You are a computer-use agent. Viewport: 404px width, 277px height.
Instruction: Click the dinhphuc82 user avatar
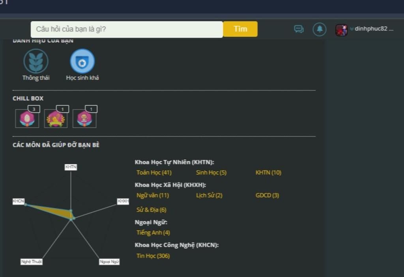click(341, 30)
